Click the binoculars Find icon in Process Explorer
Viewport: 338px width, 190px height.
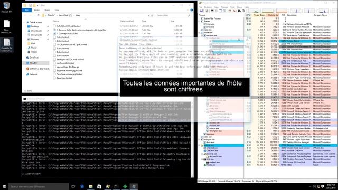tap(239, 11)
